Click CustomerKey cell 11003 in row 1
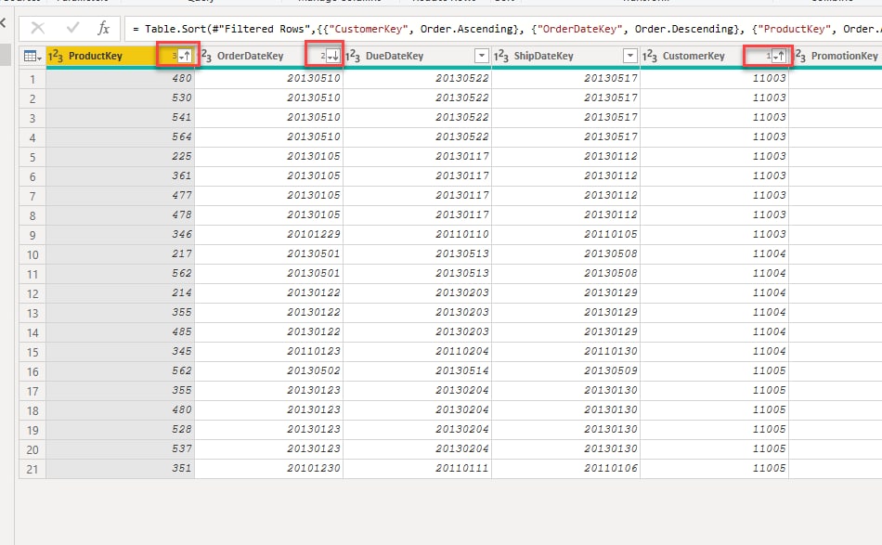Image resolution: width=882 pixels, height=545 pixels. [714, 78]
